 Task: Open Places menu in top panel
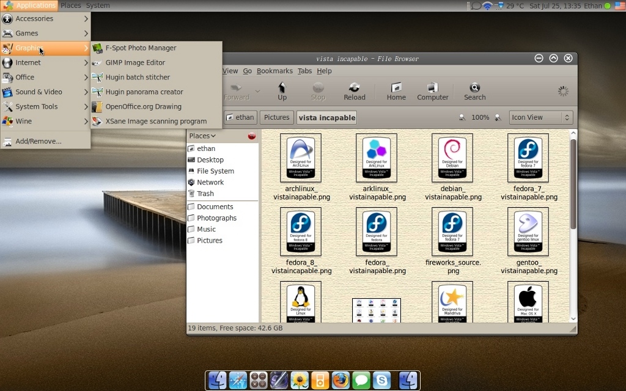(71, 5)
